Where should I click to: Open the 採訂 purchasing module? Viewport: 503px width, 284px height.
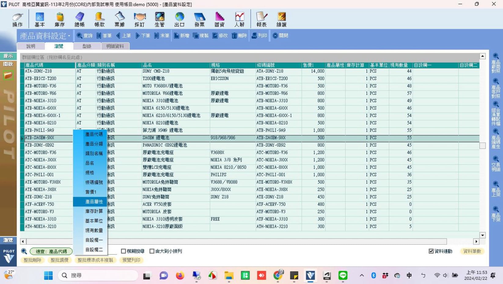(140, 20)
